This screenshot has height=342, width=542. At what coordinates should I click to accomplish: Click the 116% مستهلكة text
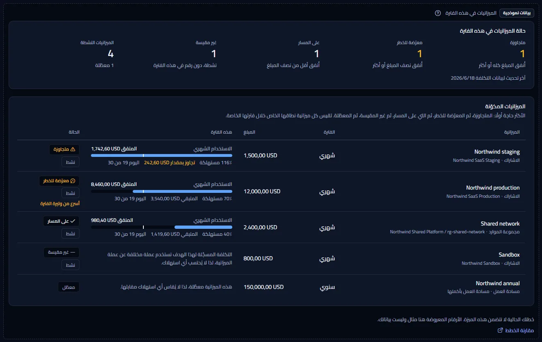pyautogui.click(x=216, y=163)
